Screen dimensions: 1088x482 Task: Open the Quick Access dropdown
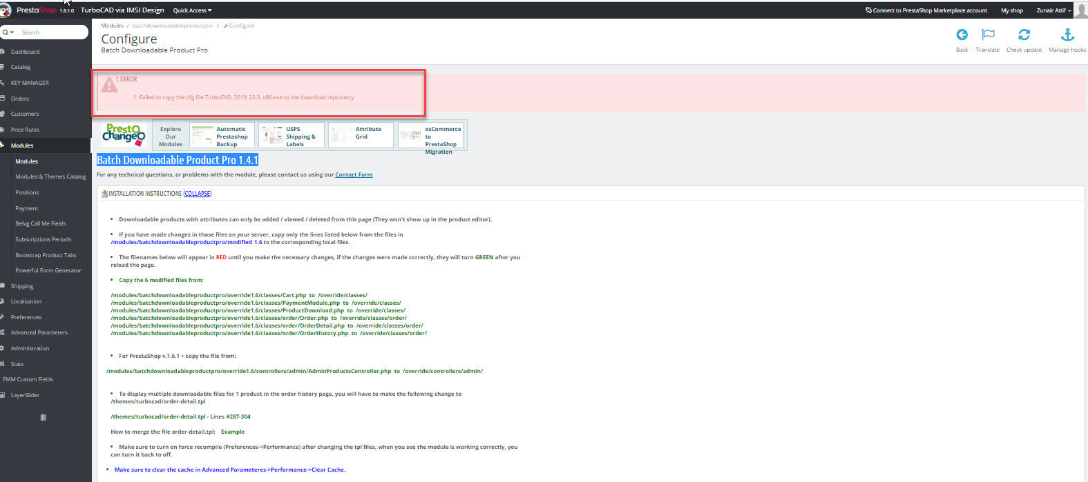(x=192, y=10)
